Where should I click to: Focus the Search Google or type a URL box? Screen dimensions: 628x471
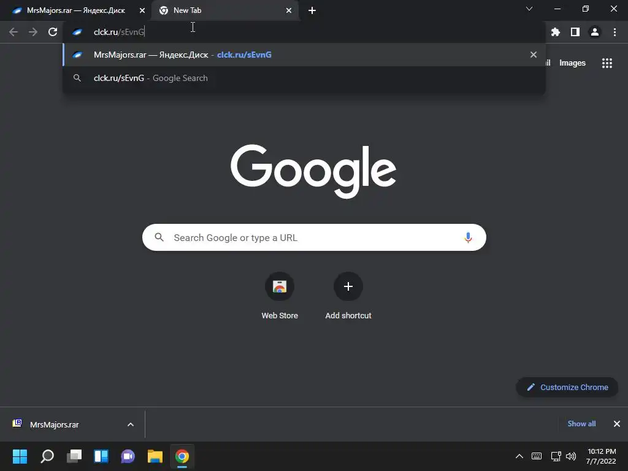tap(314, 237)
